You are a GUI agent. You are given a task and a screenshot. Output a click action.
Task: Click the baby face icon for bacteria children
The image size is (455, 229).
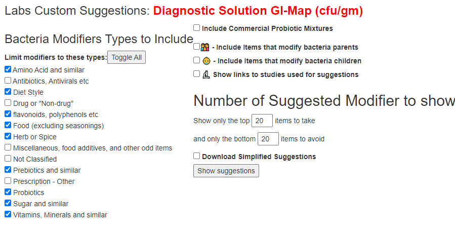[x=206, y=61]
